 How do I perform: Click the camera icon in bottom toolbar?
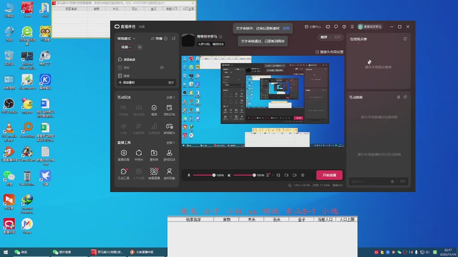coord(294,175)
